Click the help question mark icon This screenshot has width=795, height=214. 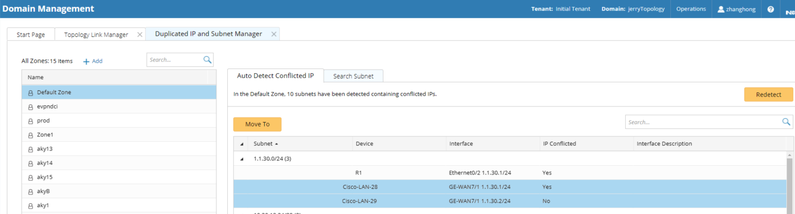pyautogui.click(x=770, y=9)
